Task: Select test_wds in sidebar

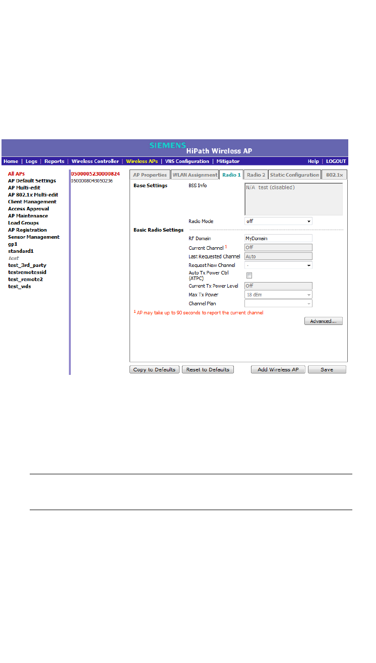Action: [20, 286]
